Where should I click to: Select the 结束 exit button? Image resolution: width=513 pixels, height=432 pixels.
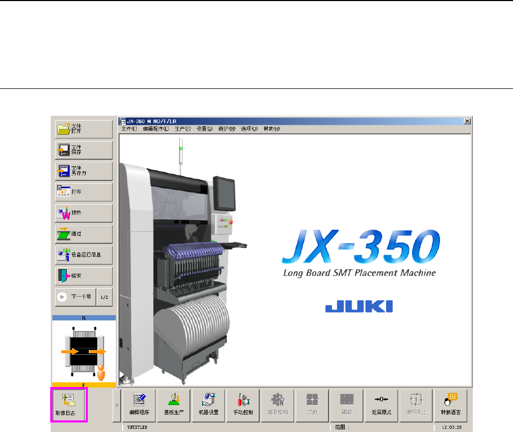coord(84,276)
